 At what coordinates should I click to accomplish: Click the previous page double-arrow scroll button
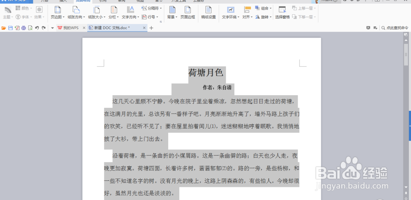(406, 193)
